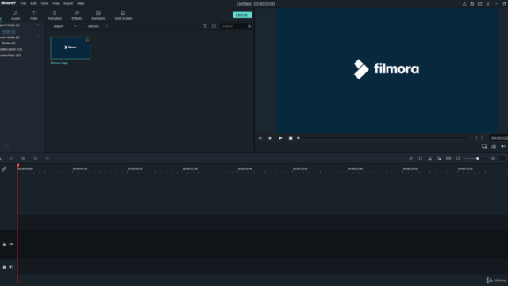The image size is (508, 286).
Task: Click the preview timecode field
Action: click(498, 137)
